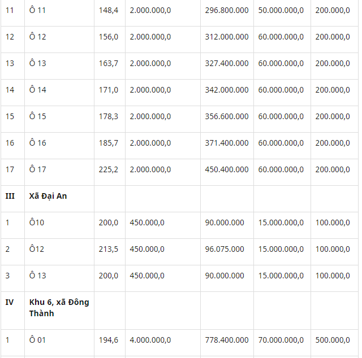Click the 450.400.000 total price cell
Image resolution: width=362 pixels, height=358 pixels.
(x=227, y=169)
